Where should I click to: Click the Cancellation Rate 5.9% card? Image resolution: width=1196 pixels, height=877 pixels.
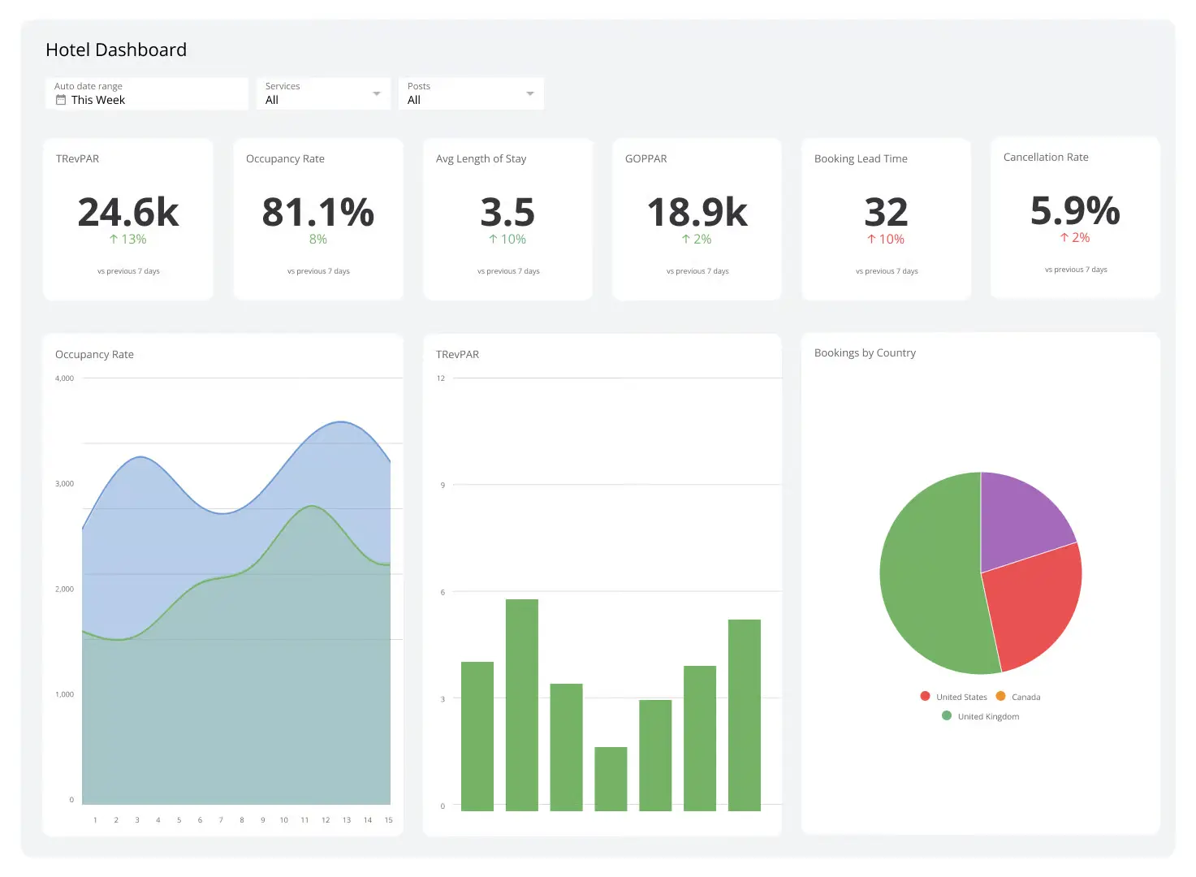[1075, 218]
